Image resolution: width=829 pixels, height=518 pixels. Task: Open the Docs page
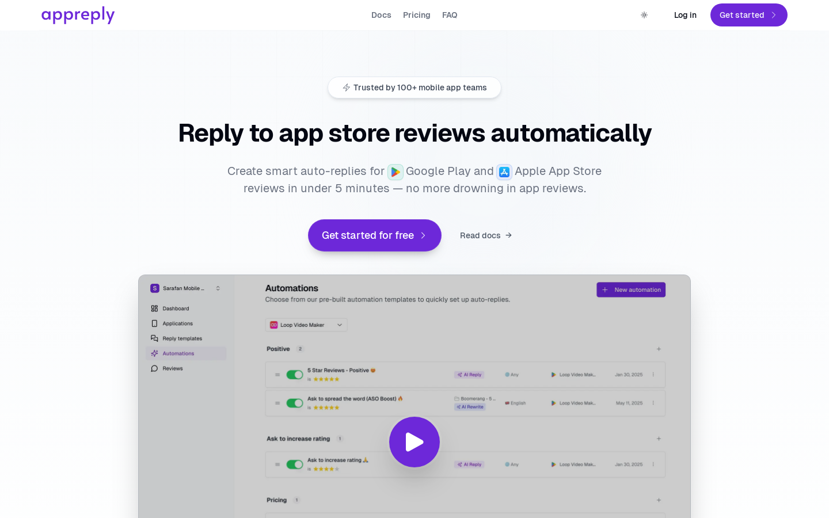click(381, 15)
